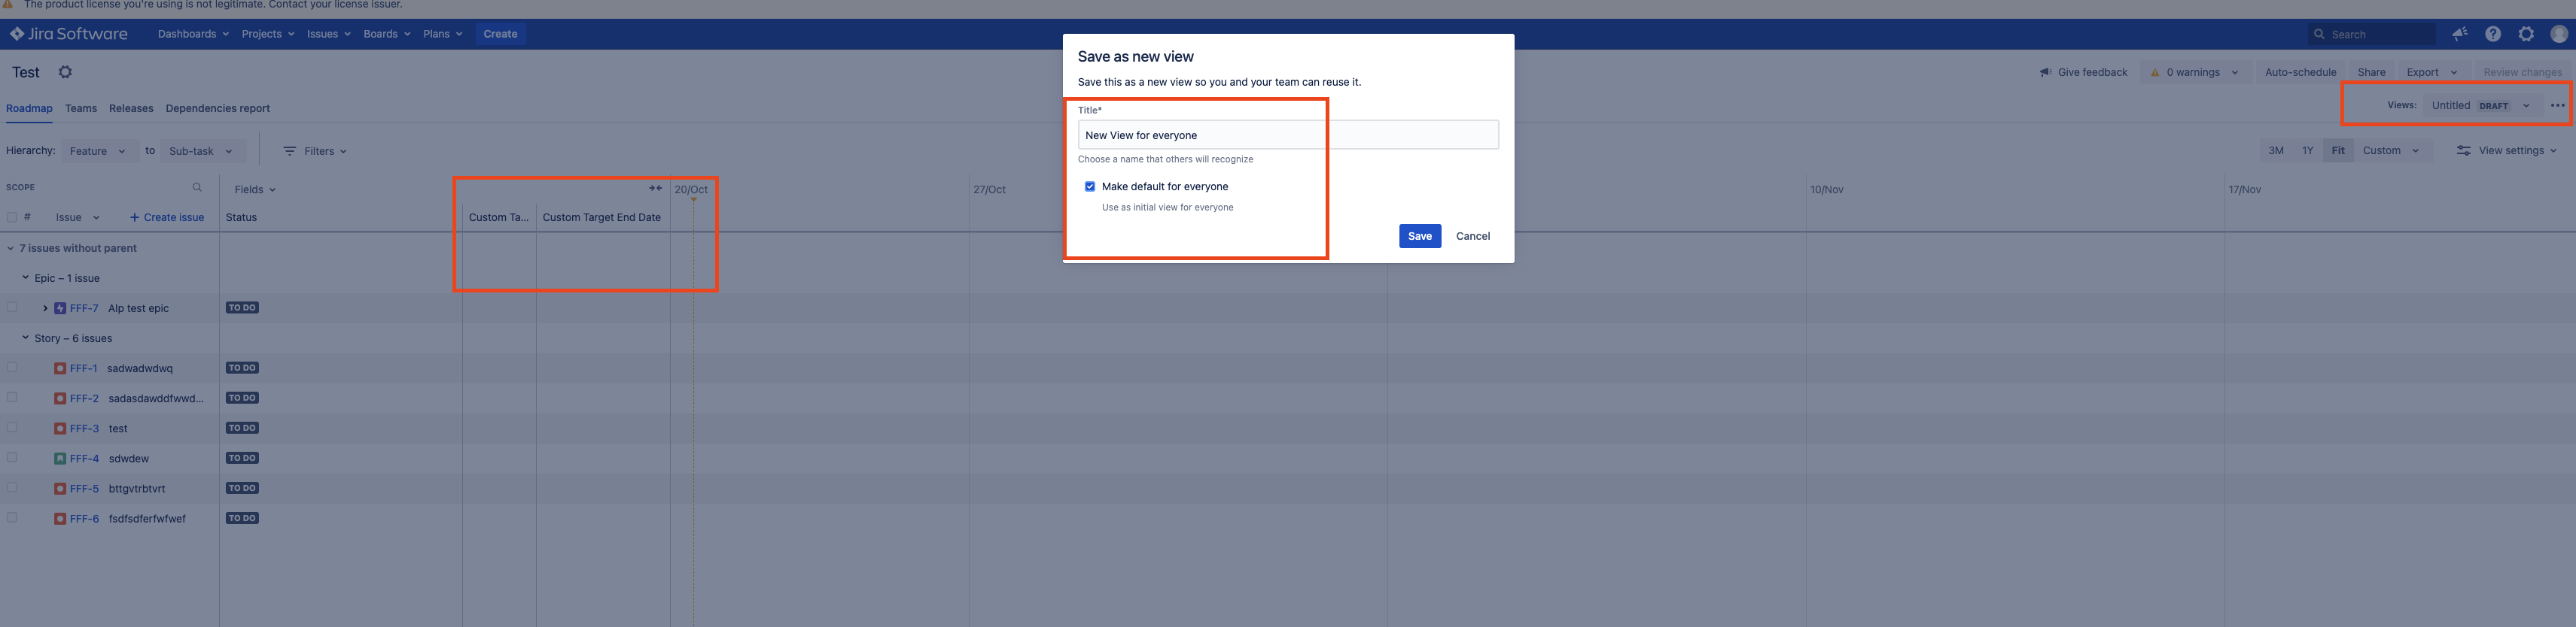Click the story icon for FFF-1
This screenshot has height=627, width=2576.
point(60,368)
